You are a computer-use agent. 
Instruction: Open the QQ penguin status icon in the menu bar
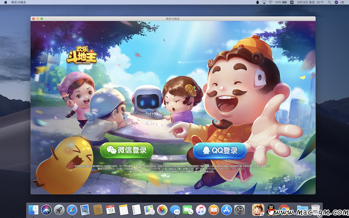[x=257, y=2]
